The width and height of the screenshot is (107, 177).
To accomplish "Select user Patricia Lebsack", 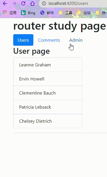I will point(48,107).
